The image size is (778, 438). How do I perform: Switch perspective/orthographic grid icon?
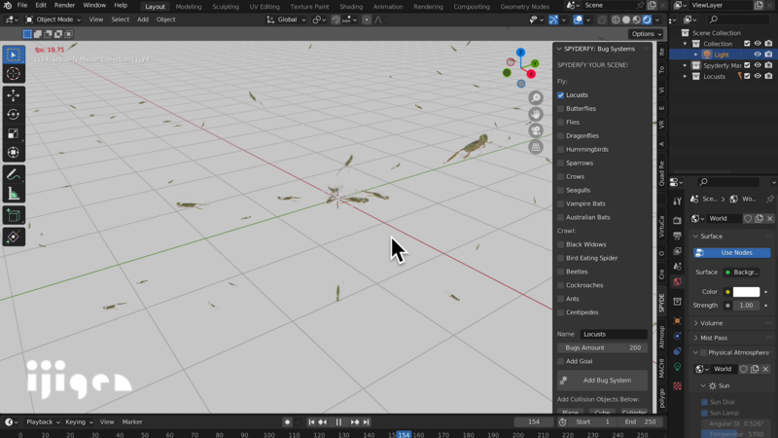(536, 147)
